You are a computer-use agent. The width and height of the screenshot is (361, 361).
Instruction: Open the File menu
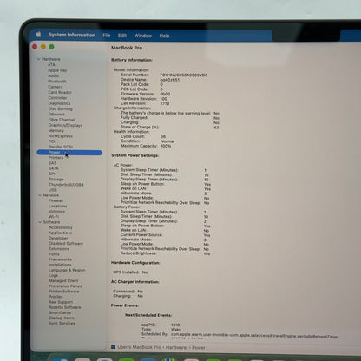[107, 36]
